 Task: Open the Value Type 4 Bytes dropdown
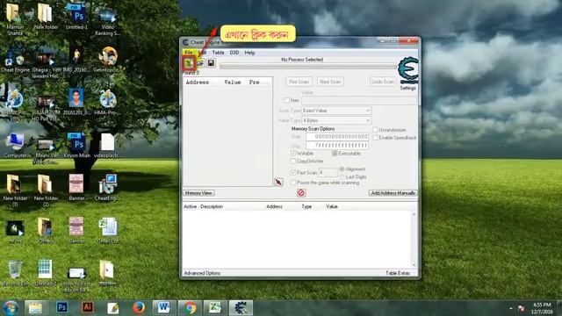336,120
